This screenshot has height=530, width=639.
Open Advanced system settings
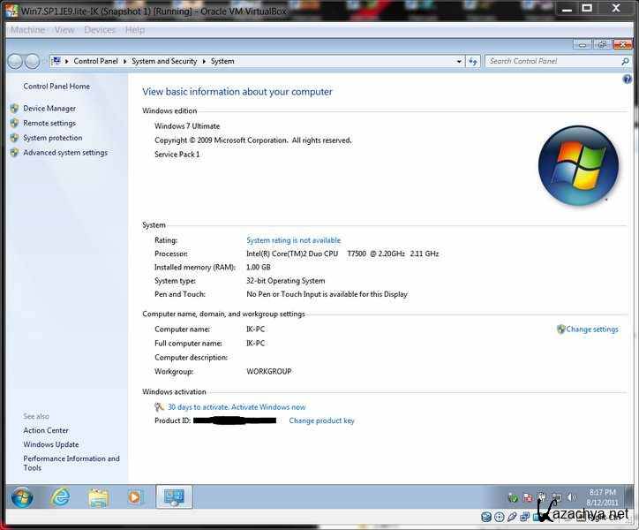pyautogui.click(x=65, y=153)
